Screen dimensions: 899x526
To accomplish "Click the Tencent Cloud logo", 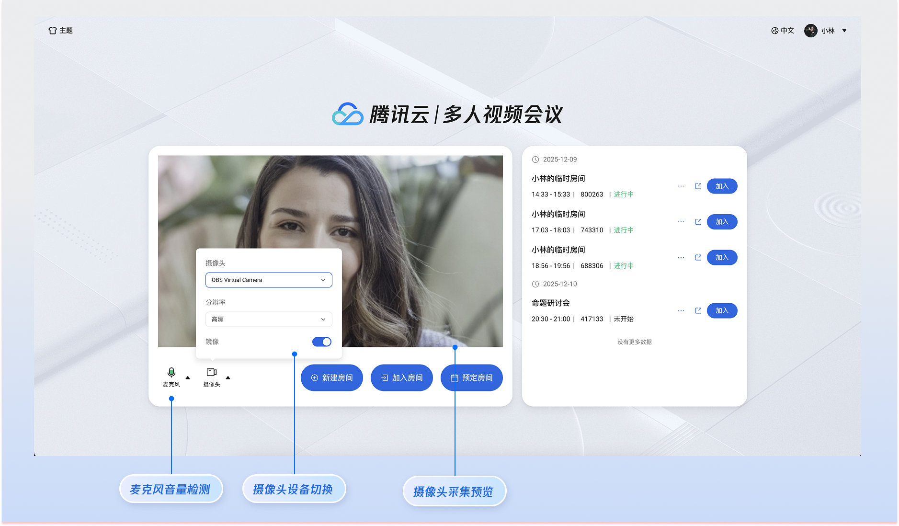I will 348,114.
